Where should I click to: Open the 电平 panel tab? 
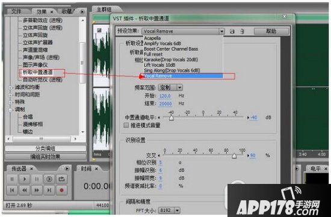(x=315, y=168)
